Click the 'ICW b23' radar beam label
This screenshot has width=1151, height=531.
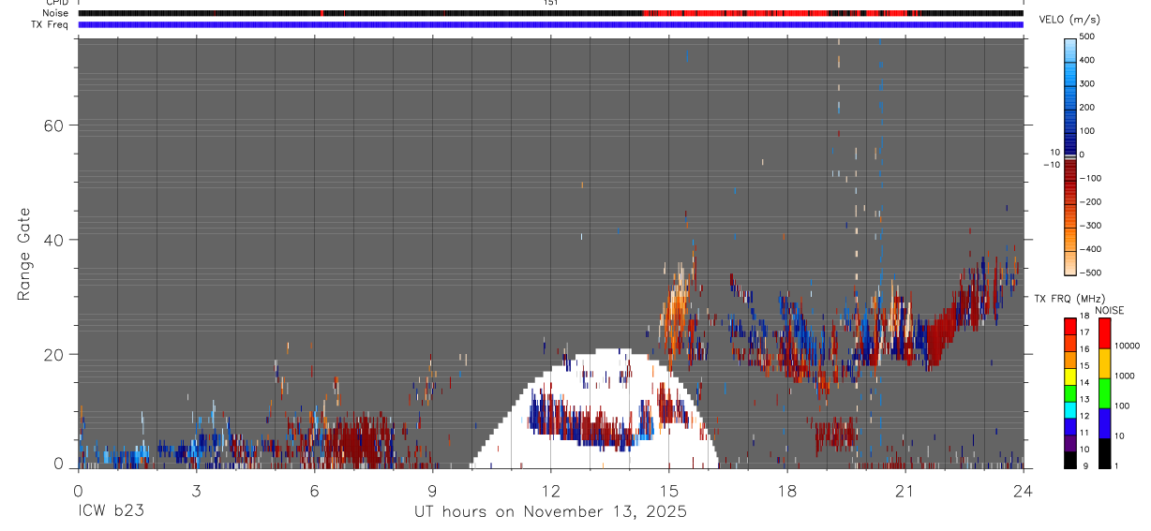(x=111, y=512)
